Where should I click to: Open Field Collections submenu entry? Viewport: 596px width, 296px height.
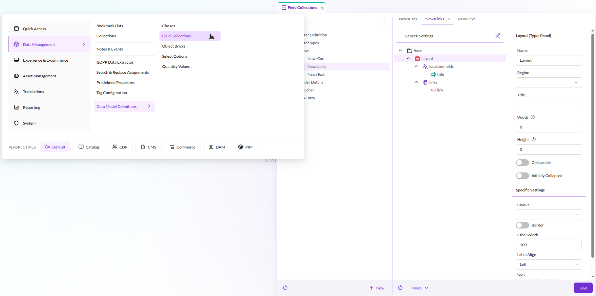(190, 36)
